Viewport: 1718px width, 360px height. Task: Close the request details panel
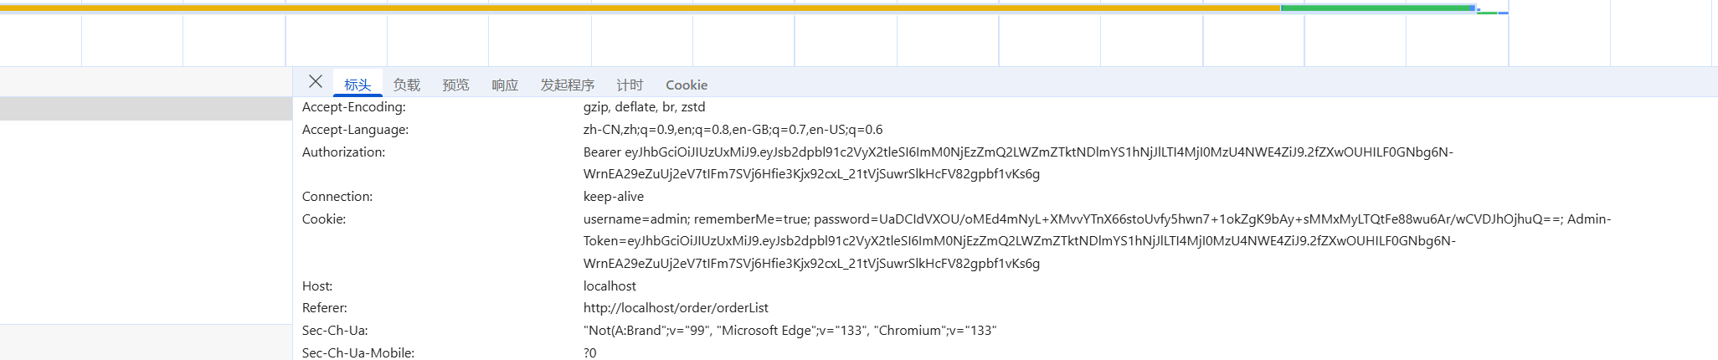(316, 81)
